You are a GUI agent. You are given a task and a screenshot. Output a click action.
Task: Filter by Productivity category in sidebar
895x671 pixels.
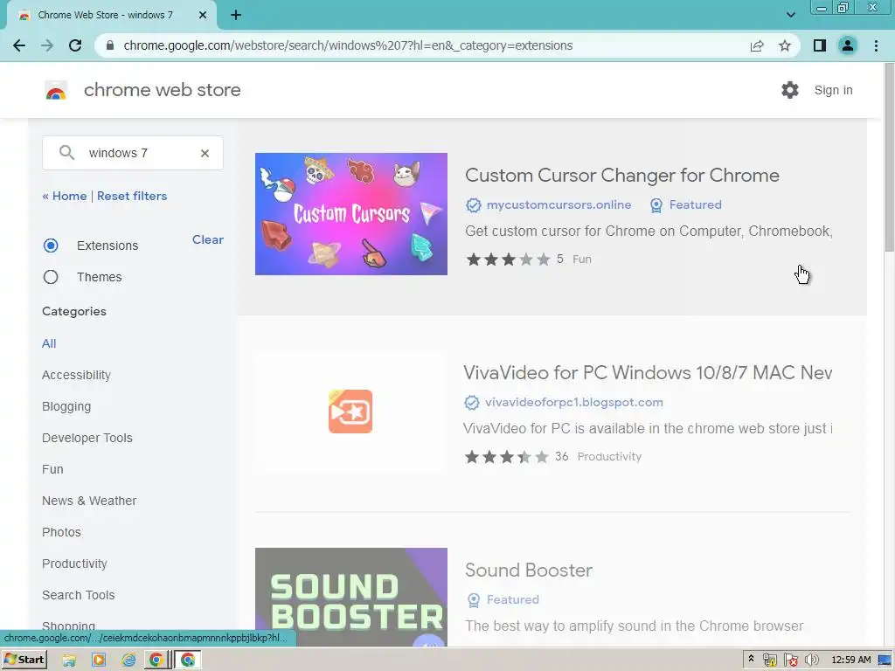tap(75, 564)
